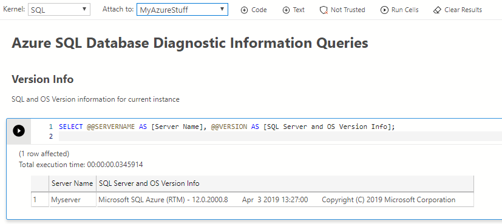Click the (1 row affected) message
Viewport: 502px width, 224px height.
pos(44,154)
